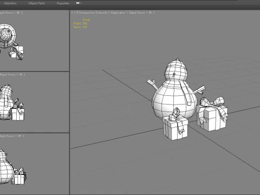Open the Object Paint ribbon tab
The image size is (260, 195).
(x=37, y=3)
